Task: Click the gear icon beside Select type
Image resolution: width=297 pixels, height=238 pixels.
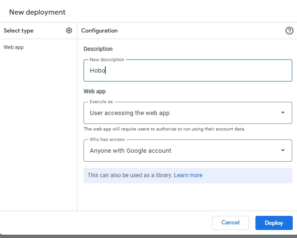Action: click(69, 31)
